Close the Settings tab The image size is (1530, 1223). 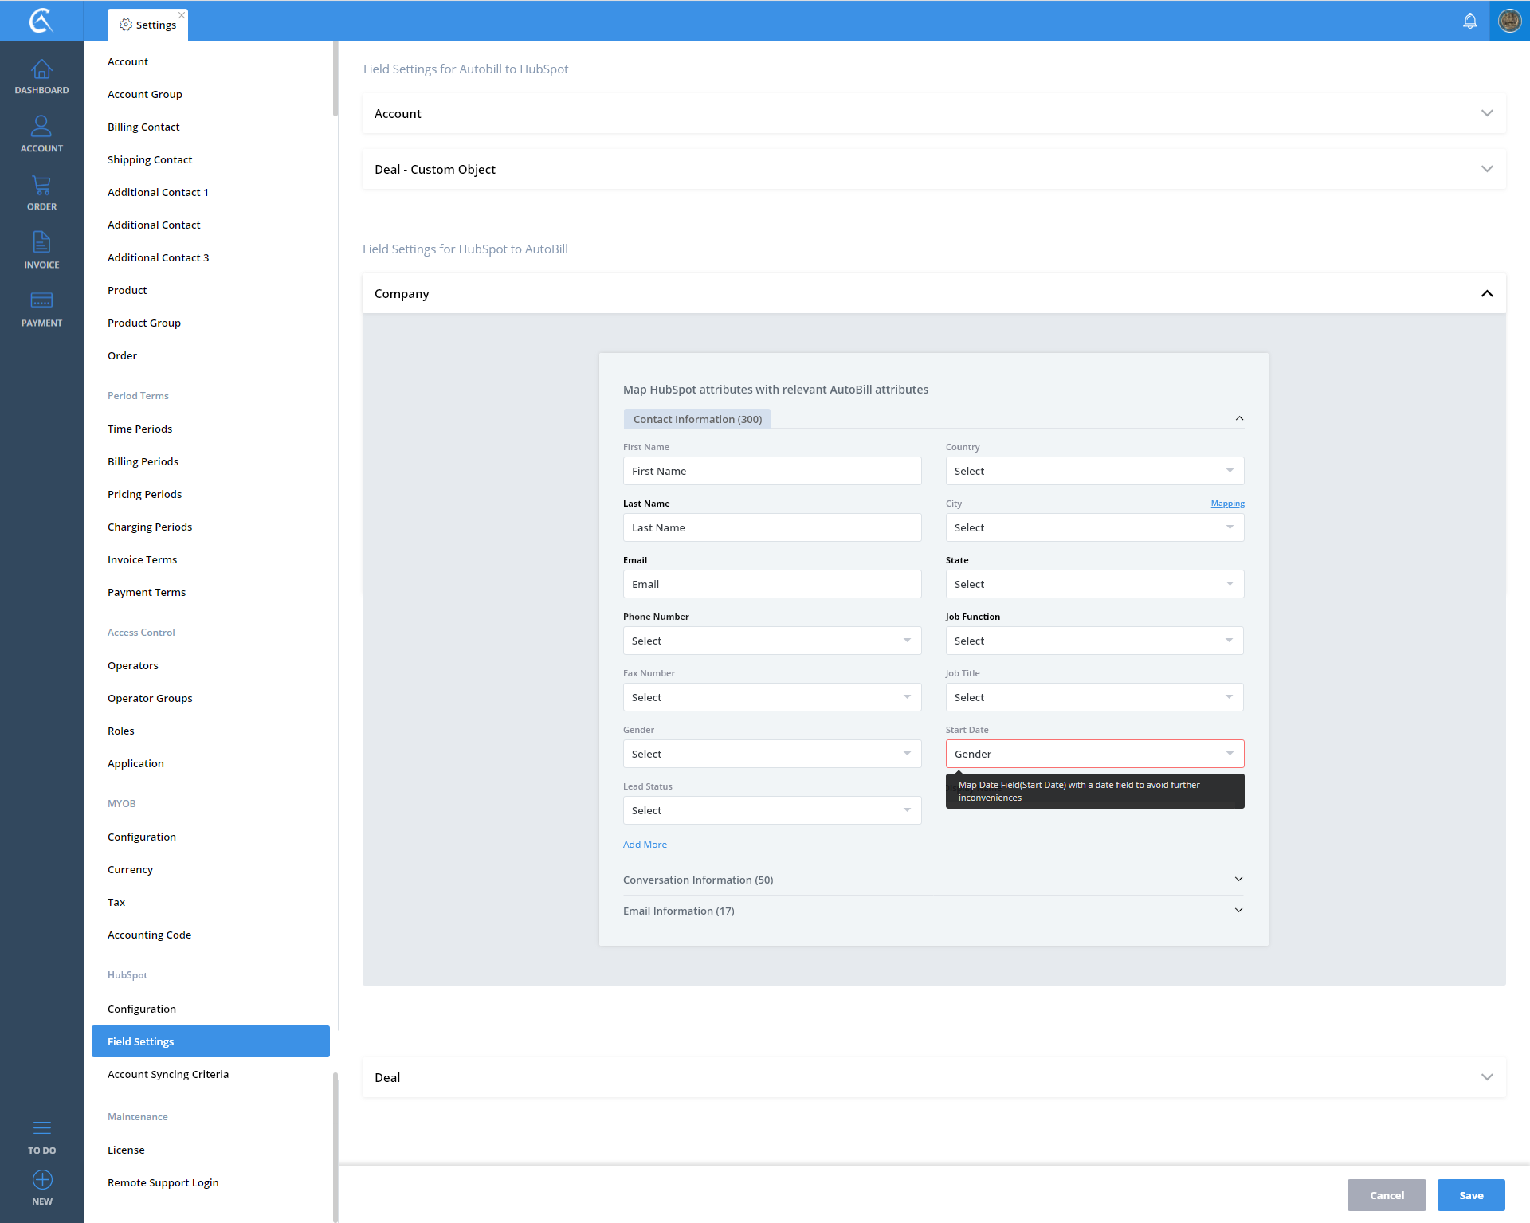click(x=182, y=15)
